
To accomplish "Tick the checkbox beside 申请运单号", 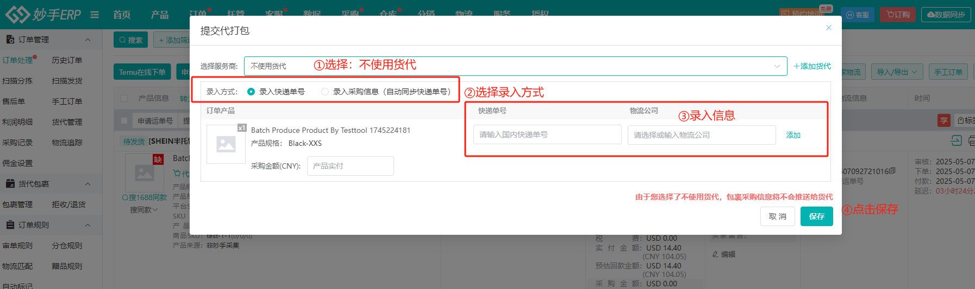I will point(124,120).
